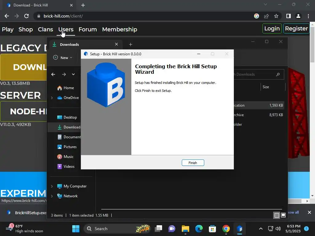
Task: Add a new tab in File Explorer
Action: pos(130,44)
